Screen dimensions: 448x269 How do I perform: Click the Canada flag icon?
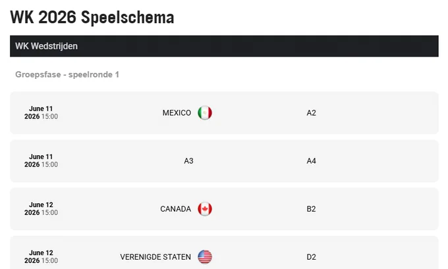pos(205,209)
